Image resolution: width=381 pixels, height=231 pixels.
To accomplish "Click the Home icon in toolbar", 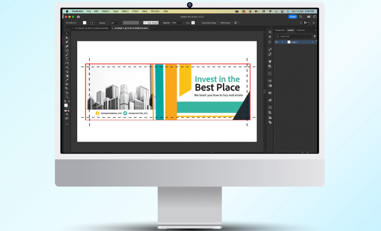I will [x=78, y=16].
